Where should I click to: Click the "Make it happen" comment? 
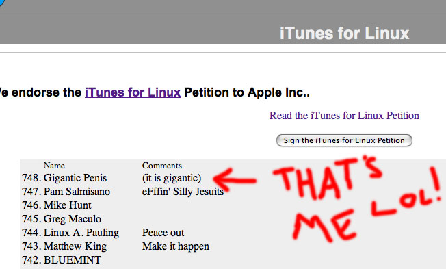coord(176,246)
